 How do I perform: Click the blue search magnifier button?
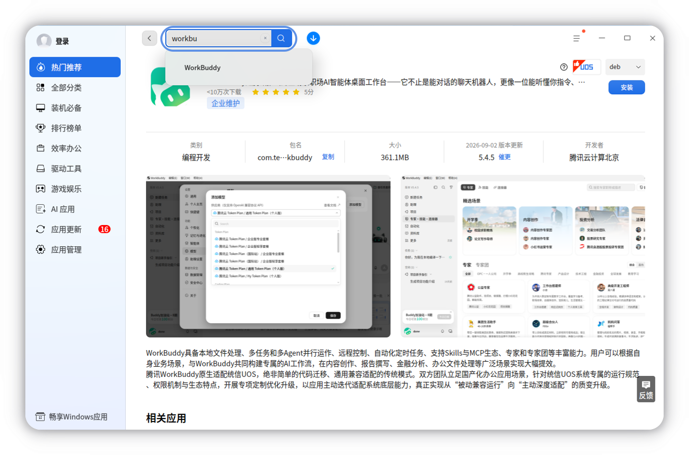[281, 39]
